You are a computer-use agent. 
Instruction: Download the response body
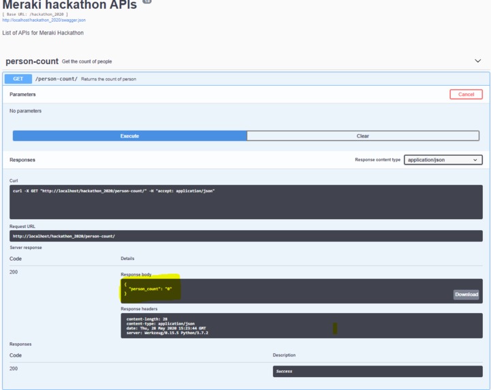466,294
